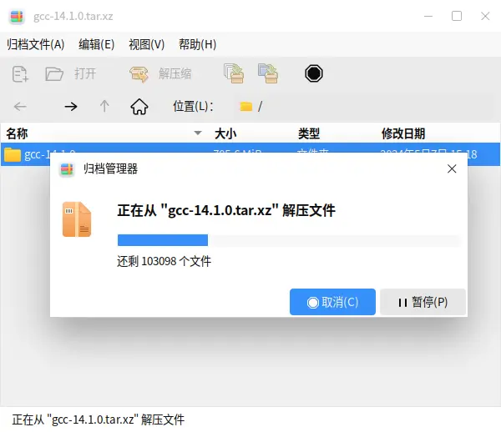The image size is (501, 432).
Task: Open the 编辑(E) menu
Action: [97, 44]
